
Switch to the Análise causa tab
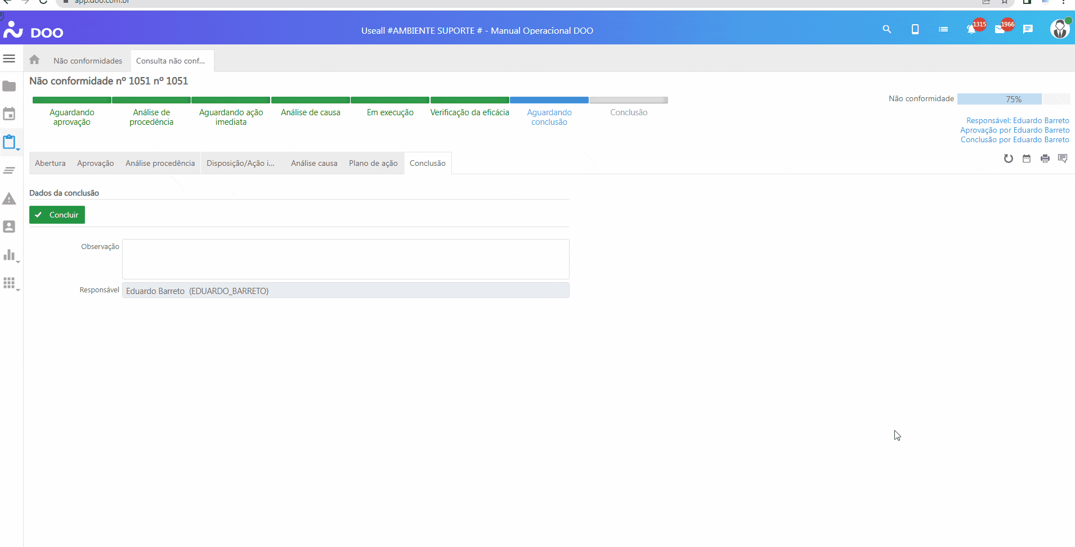(x=314, y=163)
